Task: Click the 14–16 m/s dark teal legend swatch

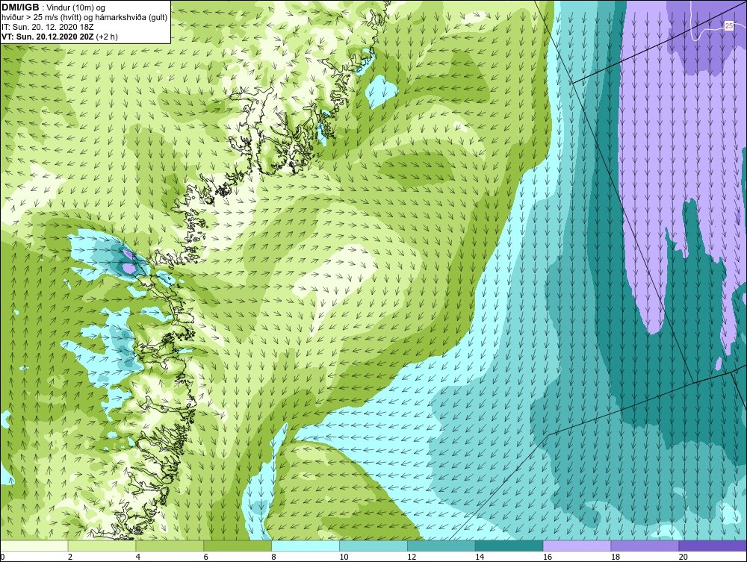Action: click(x=509, y=546)
